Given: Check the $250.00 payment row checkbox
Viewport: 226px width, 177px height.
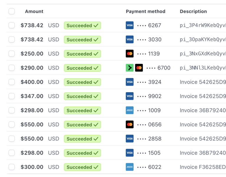Looking at the screenshot, I should (12, 54).
